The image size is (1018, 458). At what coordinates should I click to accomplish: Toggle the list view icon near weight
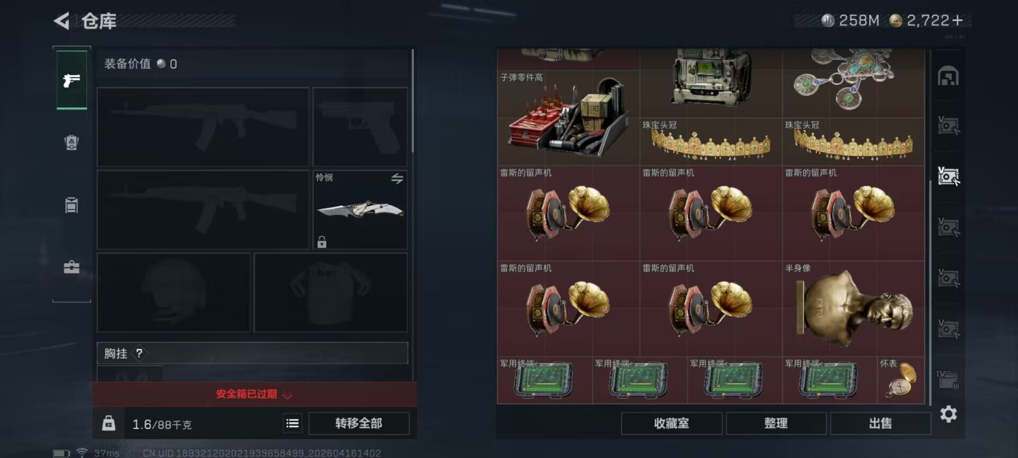pos(292,423)
